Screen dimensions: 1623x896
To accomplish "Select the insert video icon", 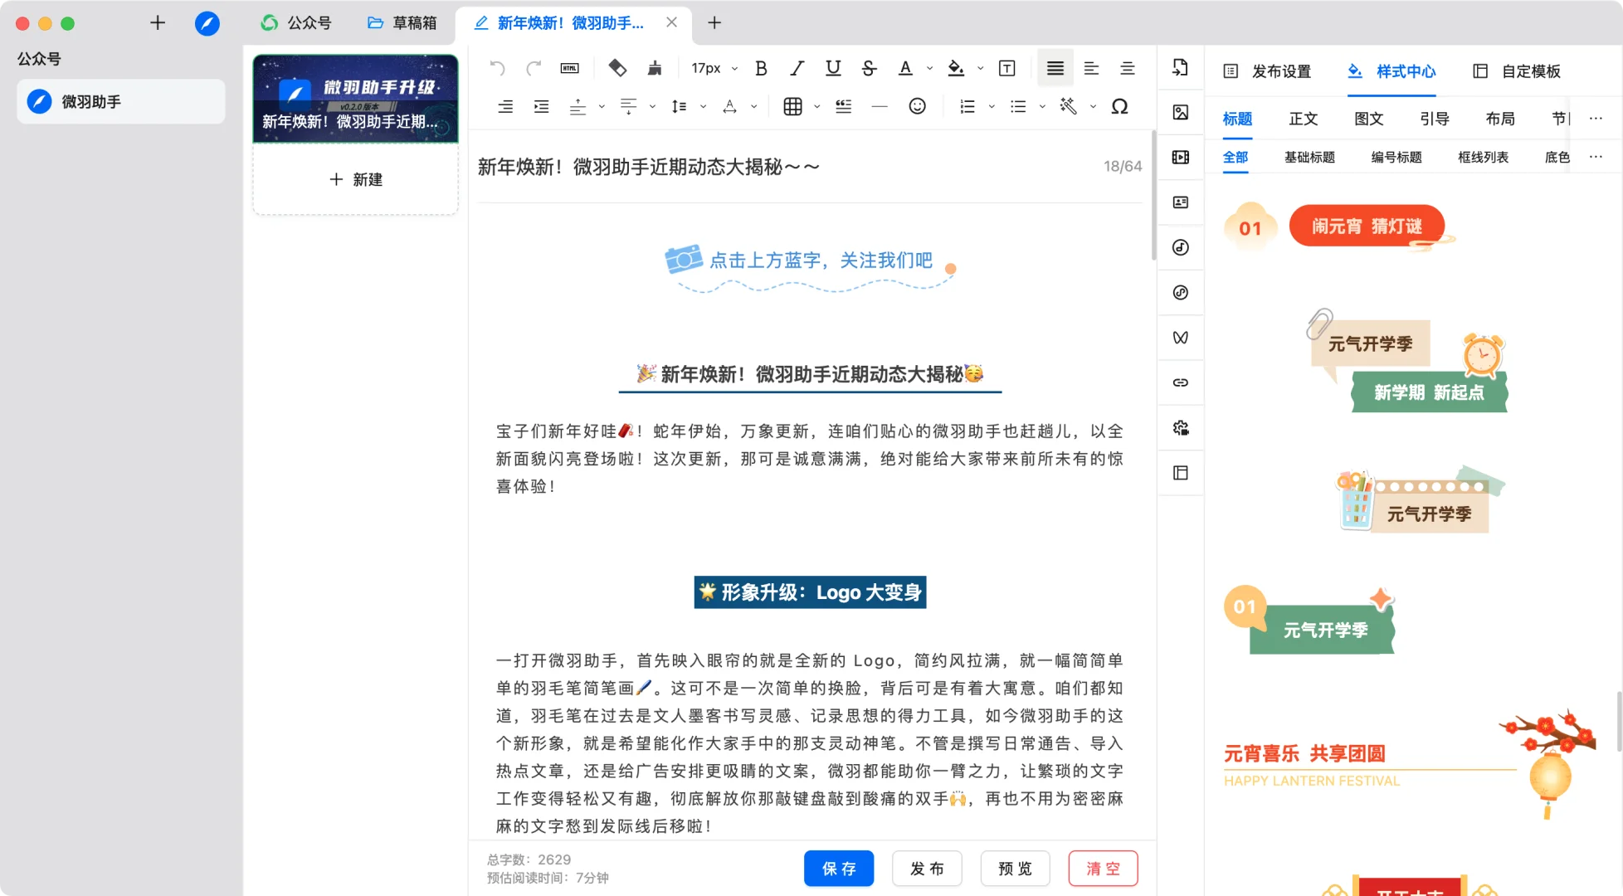I will click(x=1180, y=157).
